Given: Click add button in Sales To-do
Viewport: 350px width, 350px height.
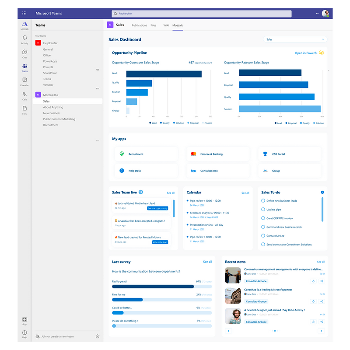Looking at the screenshot, I should 322,192.
